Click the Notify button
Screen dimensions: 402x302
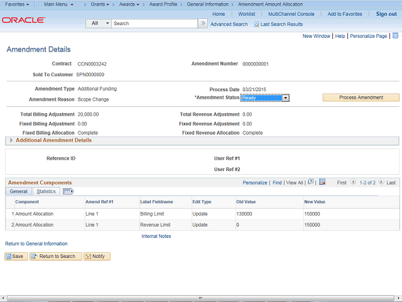(97, 256)
